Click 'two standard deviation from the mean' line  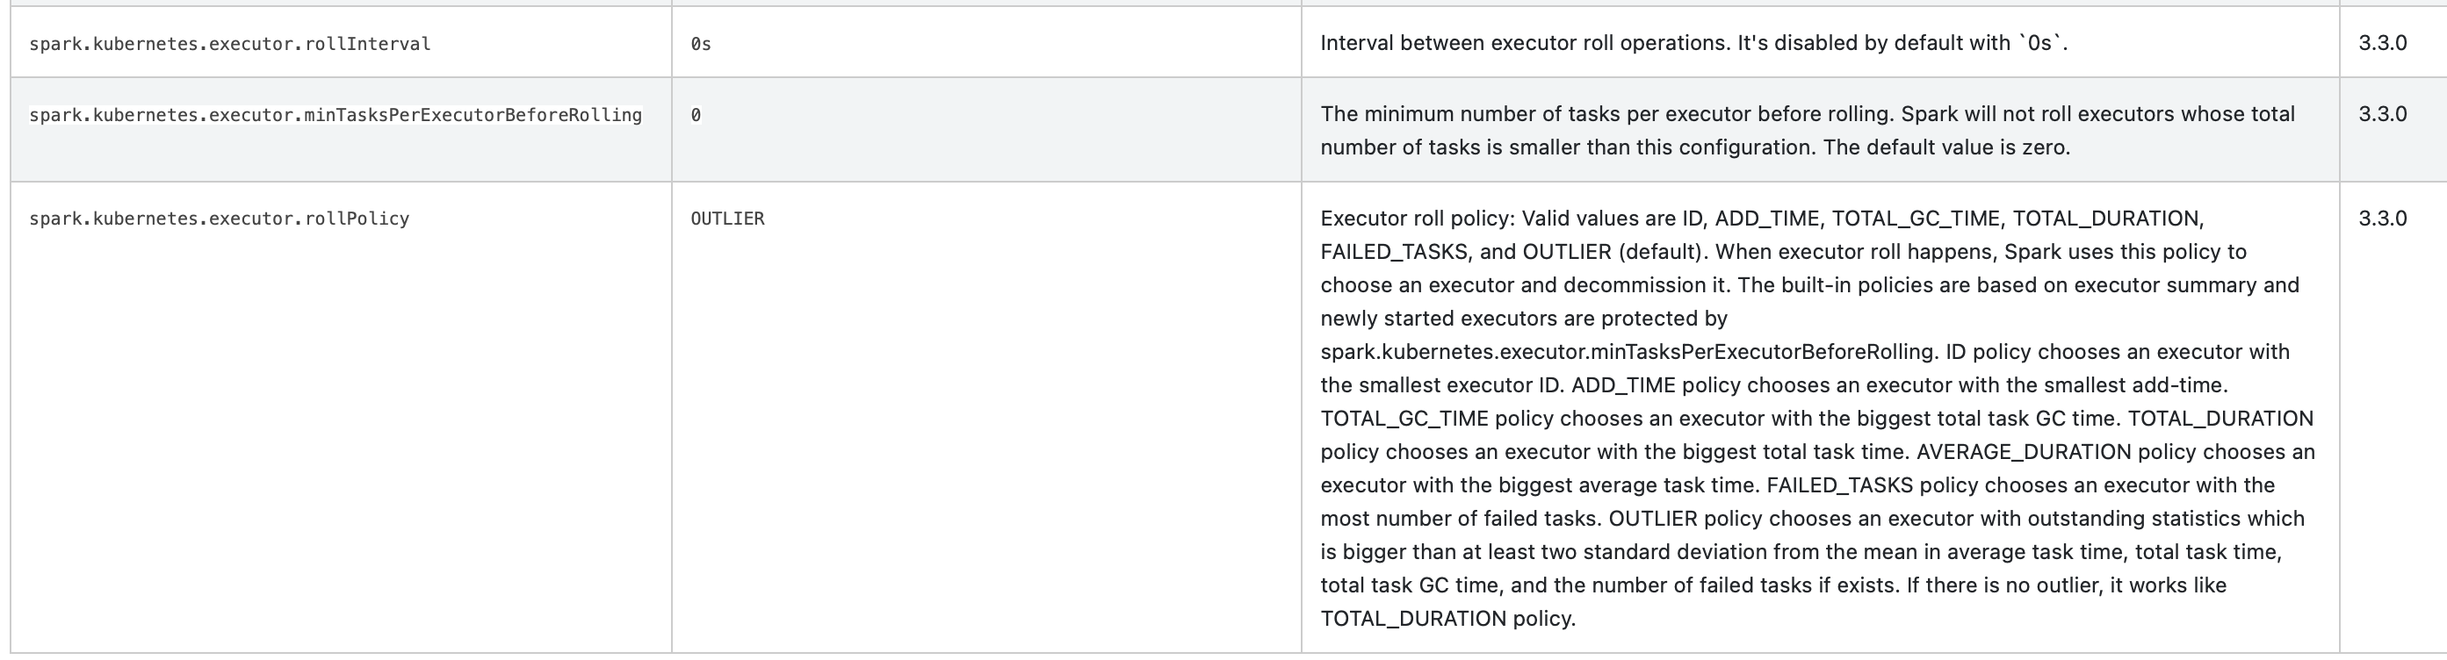(x=1800, y=552)
